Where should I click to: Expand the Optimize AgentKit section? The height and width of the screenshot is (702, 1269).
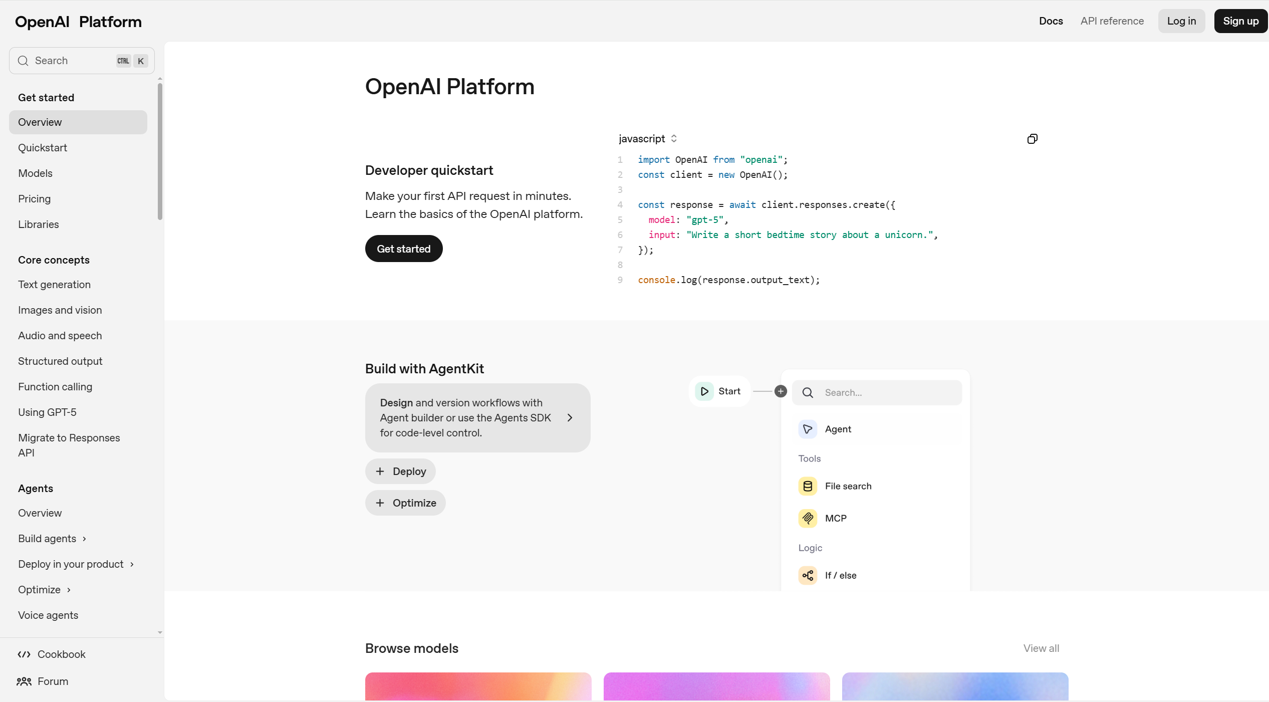[405, 503]
